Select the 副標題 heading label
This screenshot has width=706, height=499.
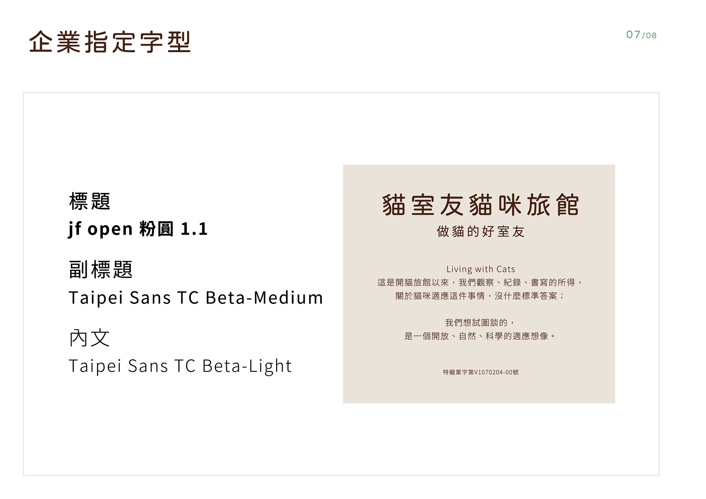[100, 270]
